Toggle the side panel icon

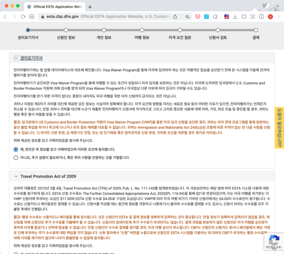point(261,17)
